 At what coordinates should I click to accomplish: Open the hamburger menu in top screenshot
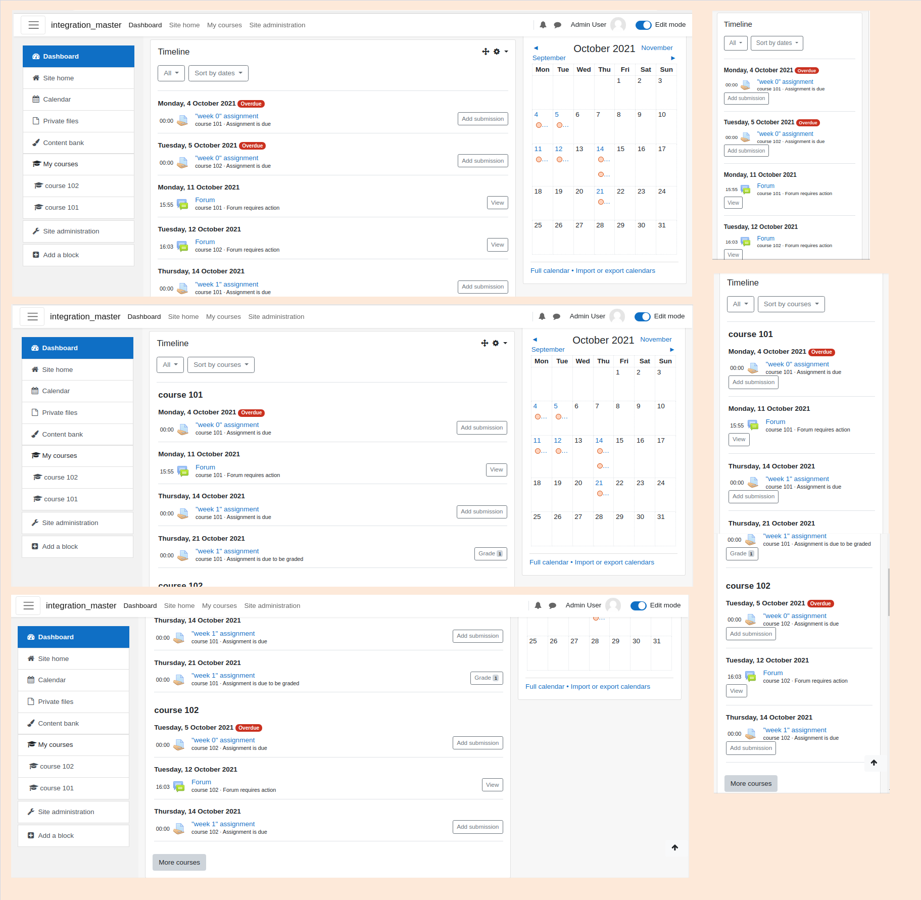[33, 25]
